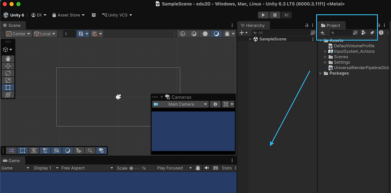391x193 pixels.
Task: Click the camera gizmo in the Scene
Action: coord(119,97)
